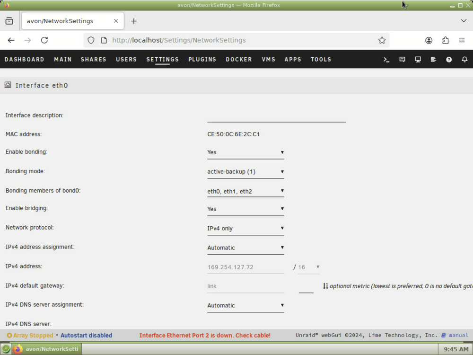Screen dimensions: 473x355
Task: Open the Settings menu
Action: click(x=163, y=60)
